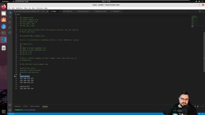This screenshot has height=115, width=205.
Task: Open the clock and calendar in top bar
Action: point(106,1)
